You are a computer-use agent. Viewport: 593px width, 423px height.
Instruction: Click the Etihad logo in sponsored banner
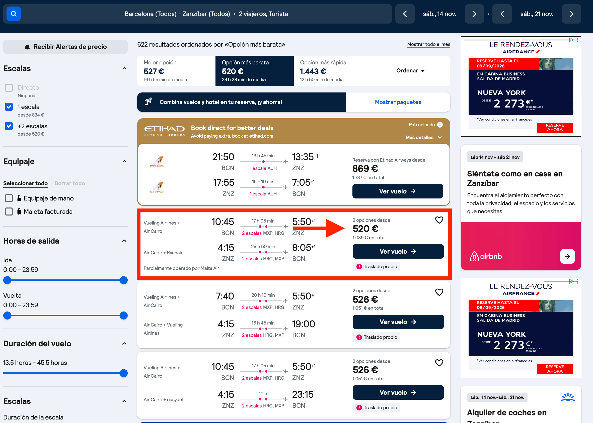pyautogui.click(x=165, y=131)
